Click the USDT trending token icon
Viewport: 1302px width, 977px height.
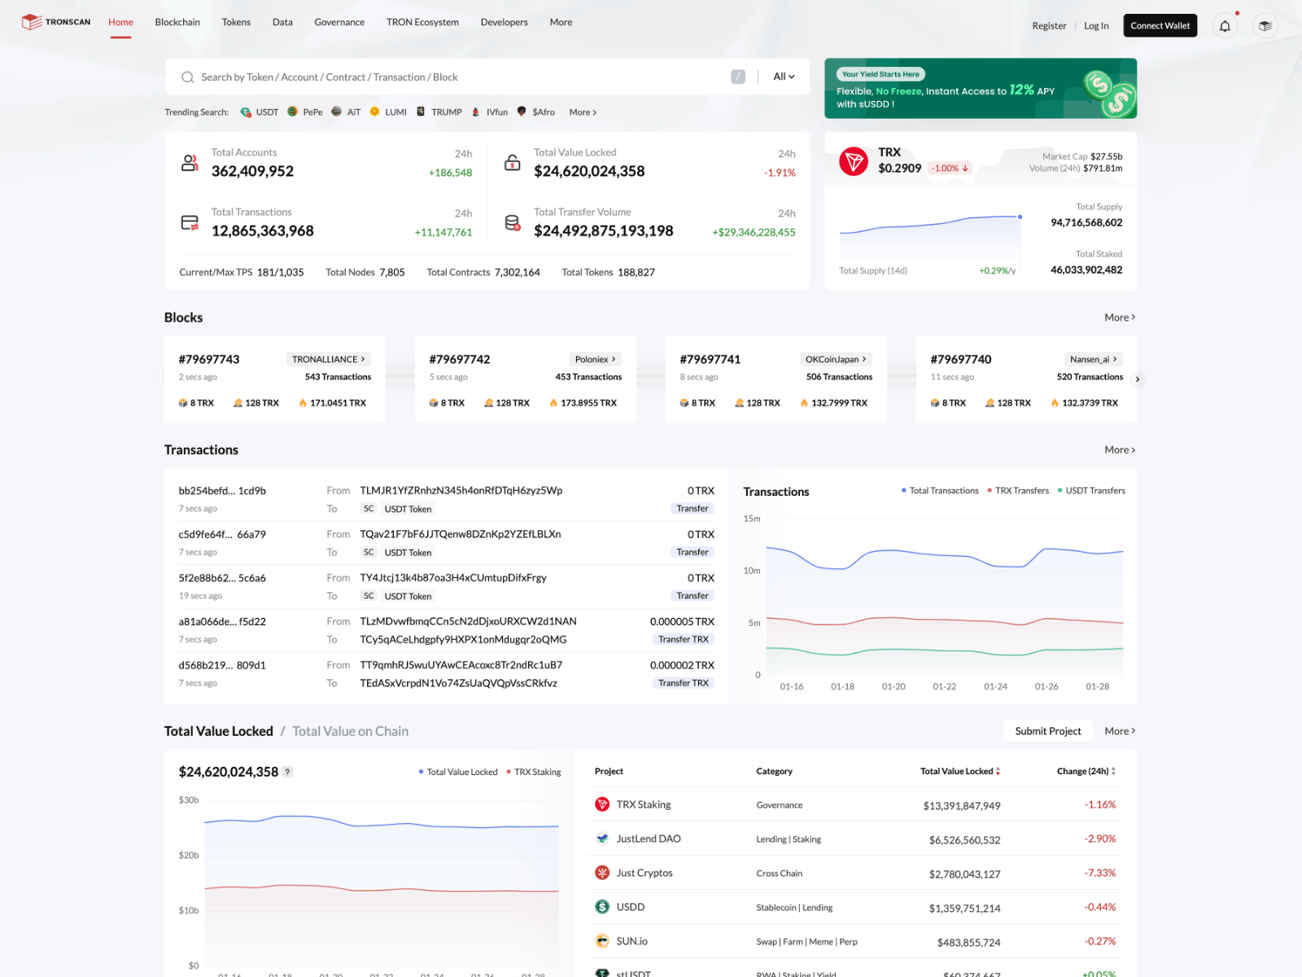(246, 112)
